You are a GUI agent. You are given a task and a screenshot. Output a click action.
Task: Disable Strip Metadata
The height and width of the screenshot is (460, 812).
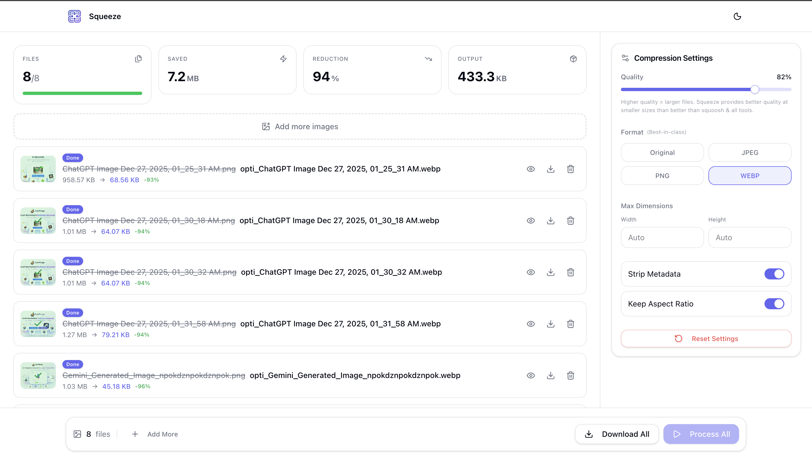coord(774,274)
